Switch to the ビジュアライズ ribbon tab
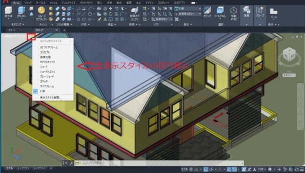This screenshot has width=305, height=173. pos(69,3)
